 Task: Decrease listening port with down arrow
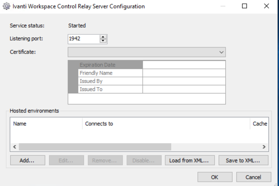[103, 41]
